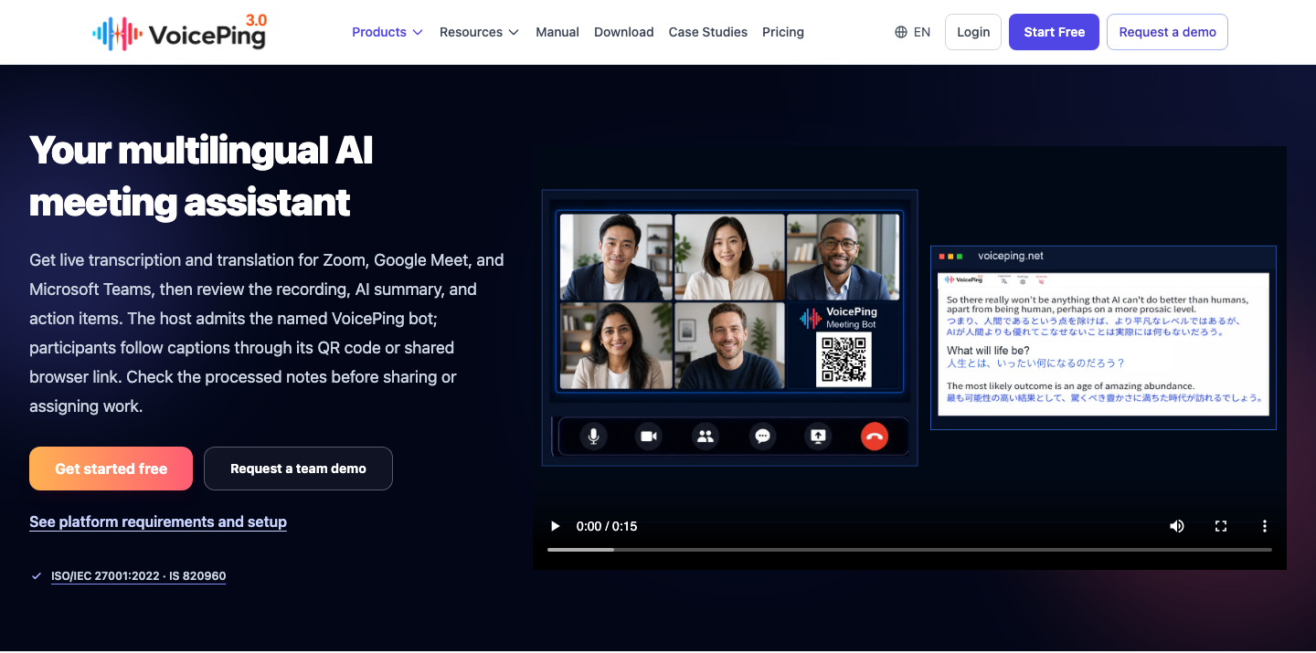The width and height of the screenshot is (1316, 653).
Task: Click the 'What will life be?' transcript line
Action: 988,351
